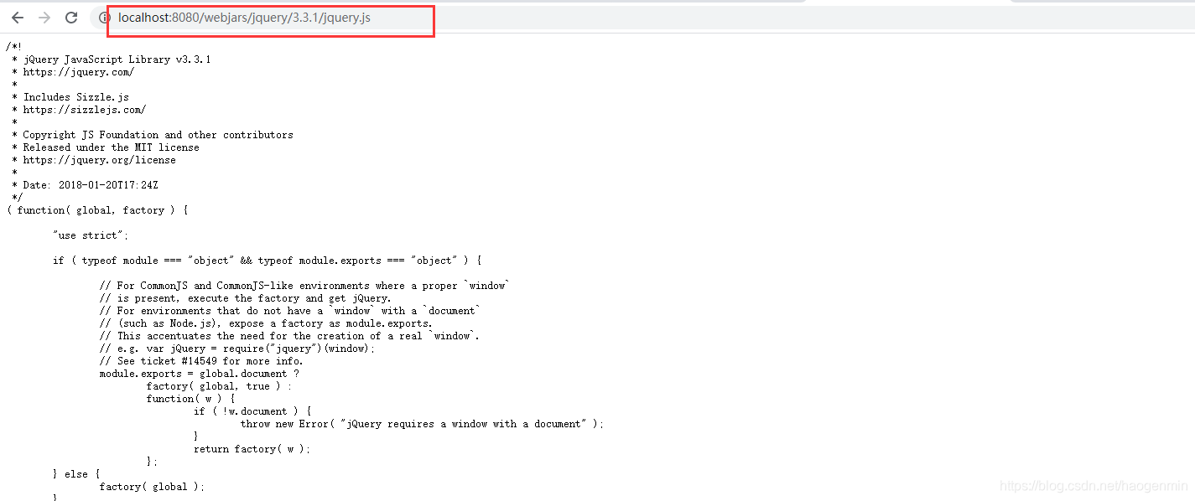Click comment 'This accentuates the need'
The height and width of the screenshot is (501, 1195).
289,336
